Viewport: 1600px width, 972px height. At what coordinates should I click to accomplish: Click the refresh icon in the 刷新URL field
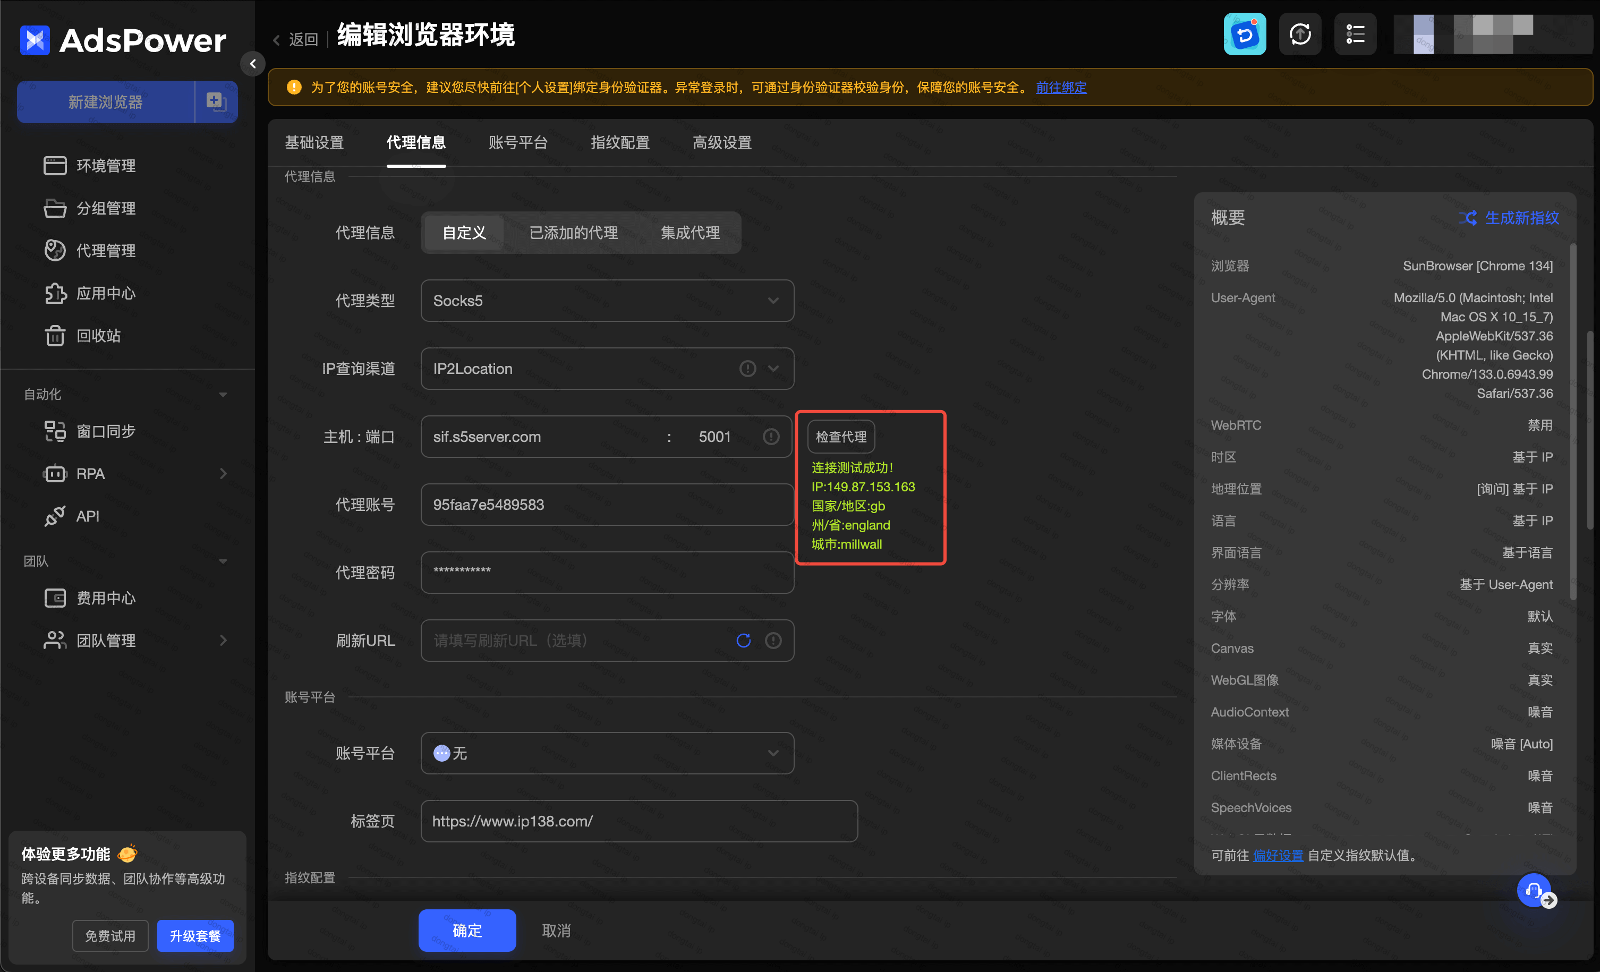tap(744, 641)
